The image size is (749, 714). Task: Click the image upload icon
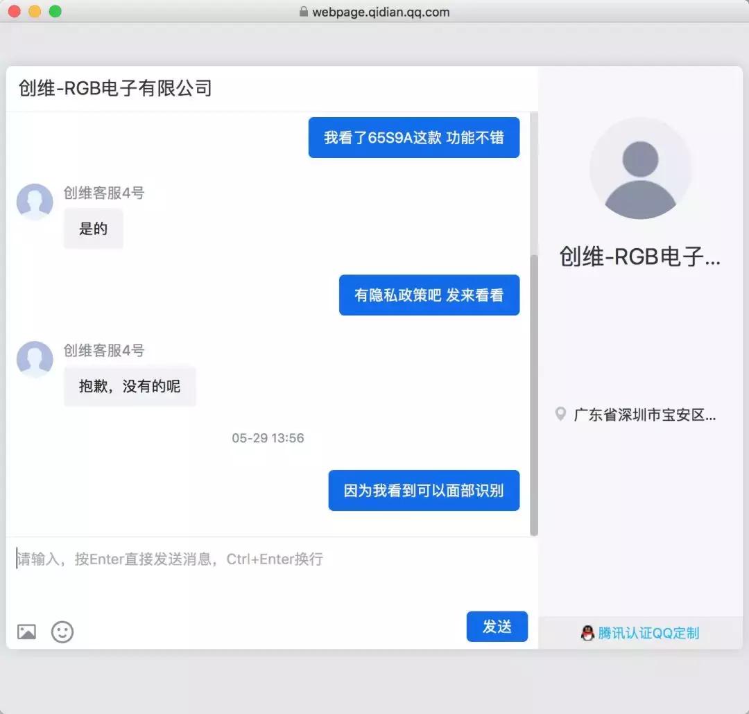tap(26, 632)
